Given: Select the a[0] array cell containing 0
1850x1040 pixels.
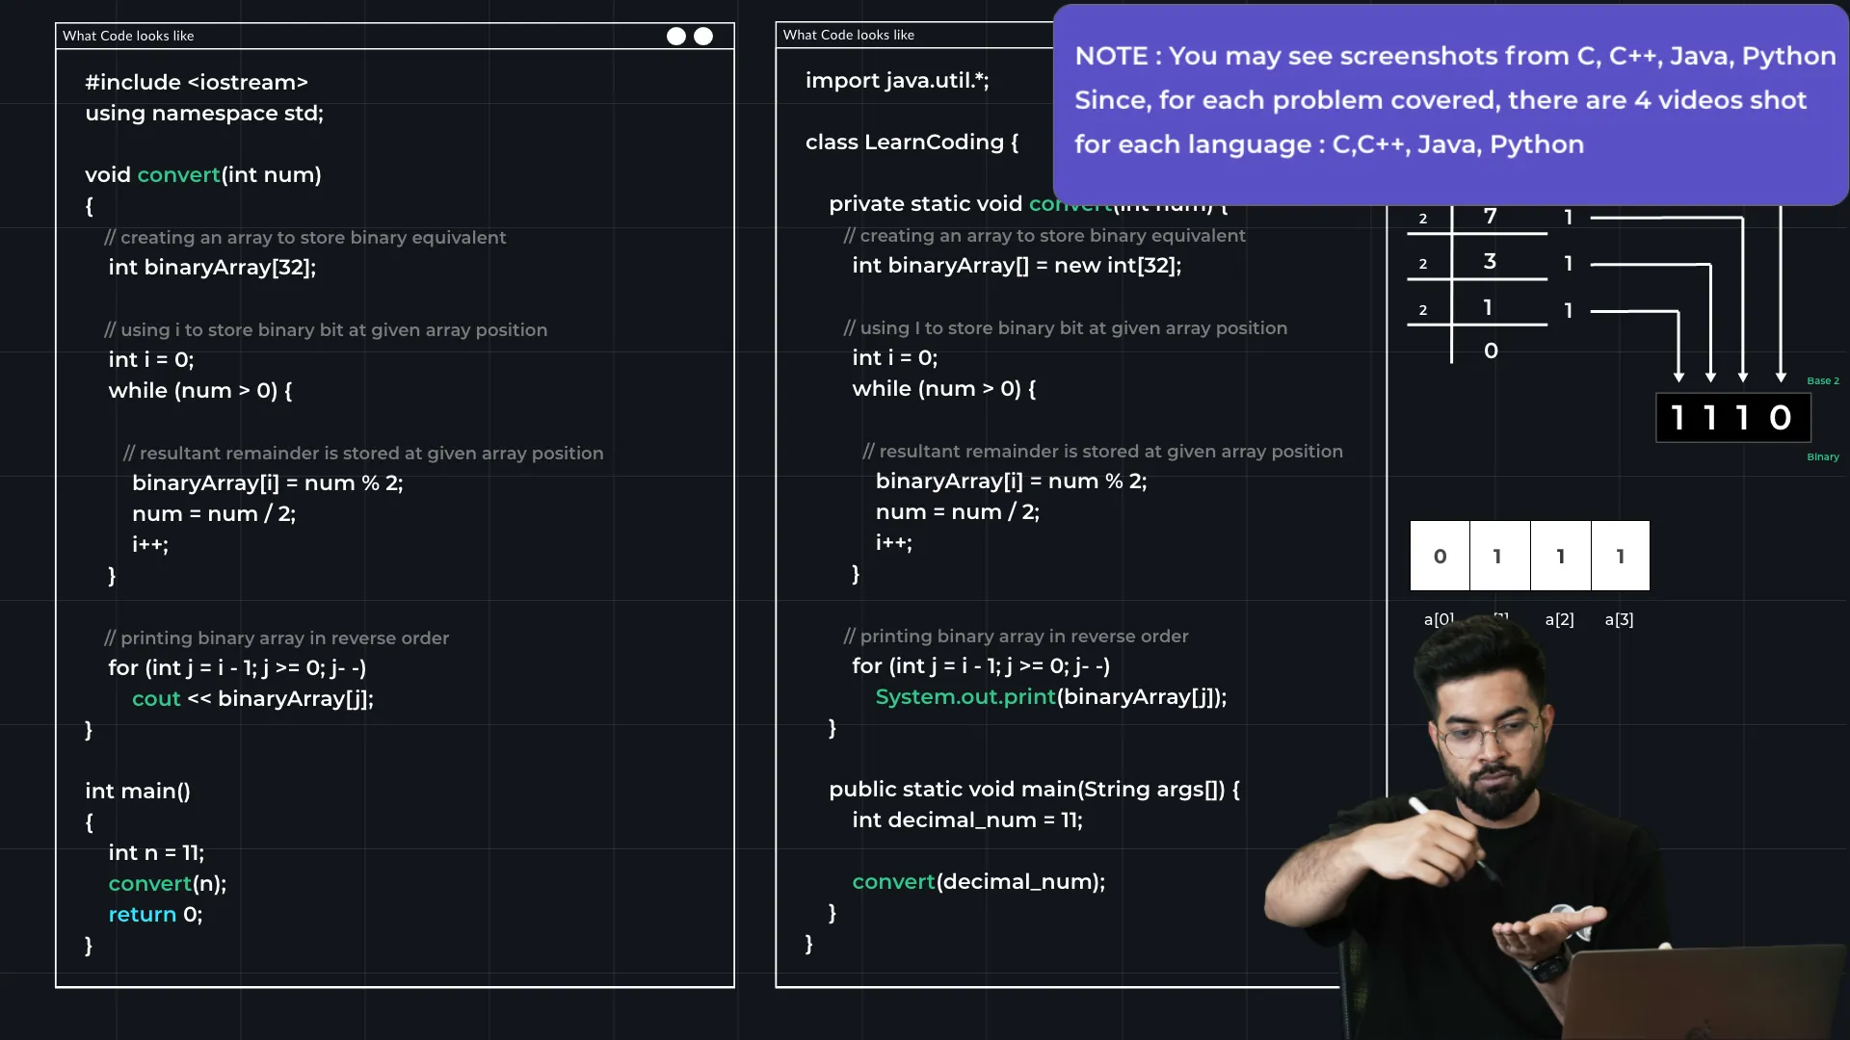Looking at the screenshot, I should pyautogui.click(x=1440, y=556).
